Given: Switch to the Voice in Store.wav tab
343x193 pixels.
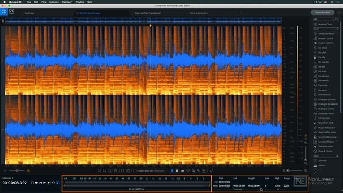Looking at the screenshot, I should 199,13.
